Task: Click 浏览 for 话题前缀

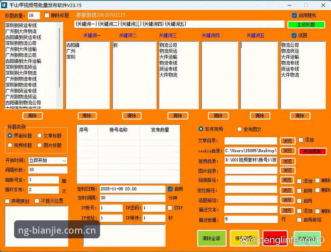Action: (287, 200)
